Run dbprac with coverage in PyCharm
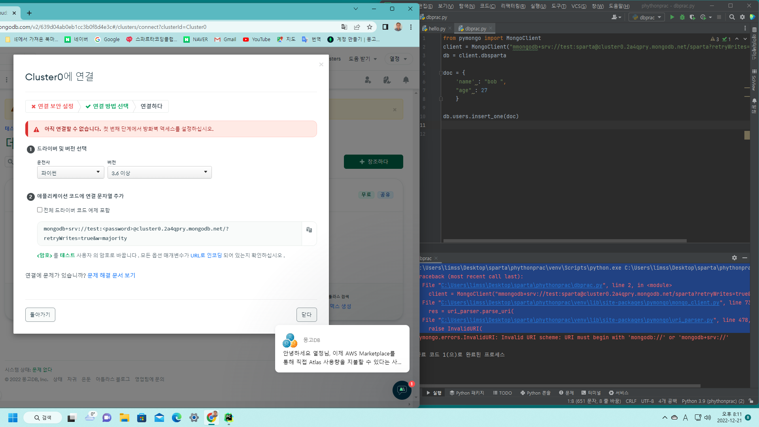Screen dimensions: 759x427 (692, 17)
